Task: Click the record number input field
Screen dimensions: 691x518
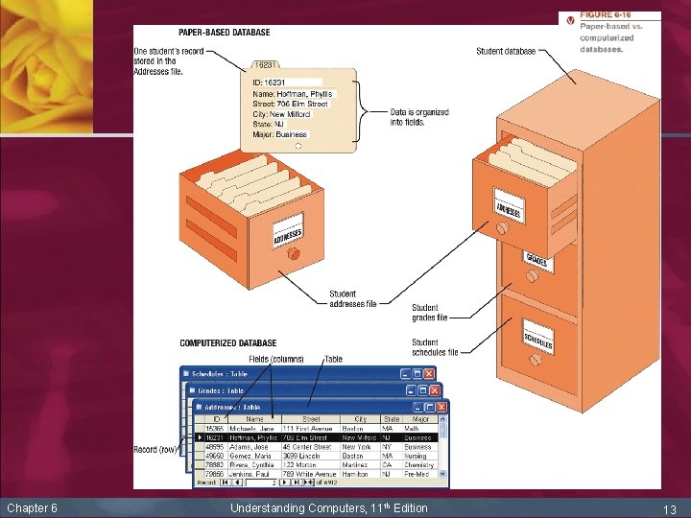Action: click(x=261, y=483)
